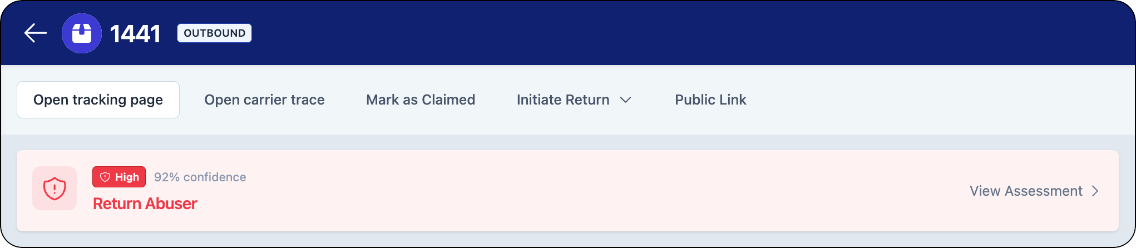
Task: Click Mark as Claimed
Action: click(421, 100)
